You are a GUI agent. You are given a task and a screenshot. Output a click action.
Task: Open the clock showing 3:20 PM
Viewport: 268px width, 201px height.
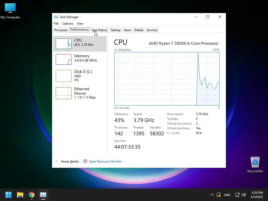click(x=257, y=195)
